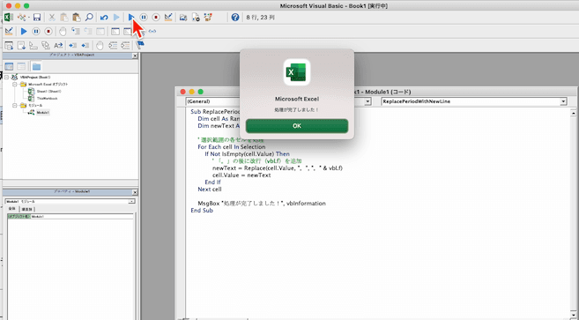Click the List Properties/Methods icon
This screenshot has width=579, height=320.
(x=9, y=46)
